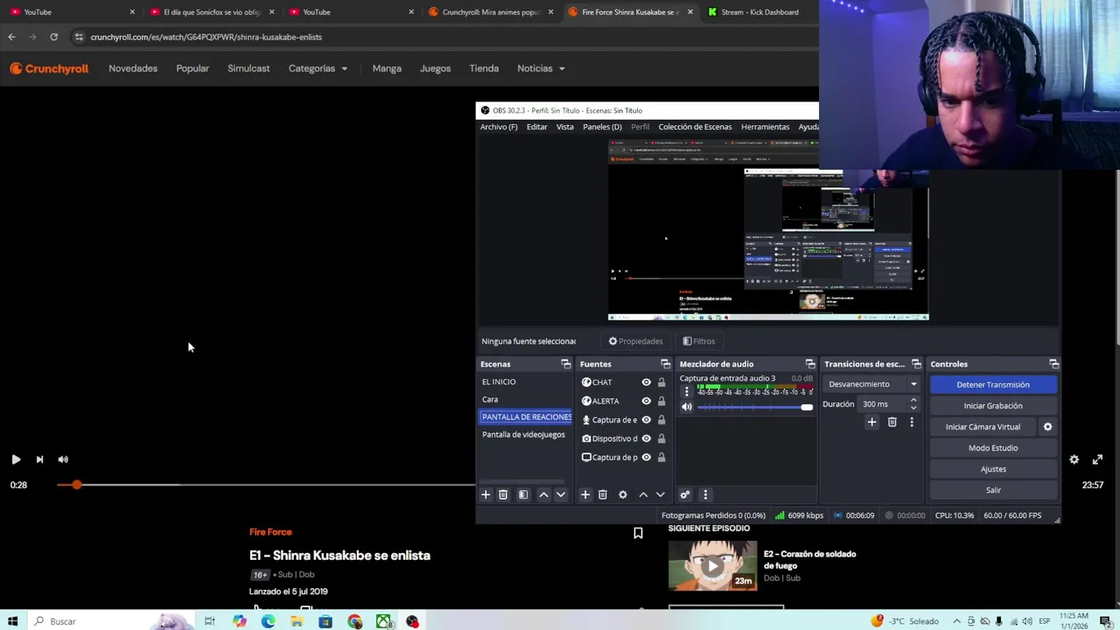
Task: Open scene filters icon in Escenas
Action: [523, 495]
